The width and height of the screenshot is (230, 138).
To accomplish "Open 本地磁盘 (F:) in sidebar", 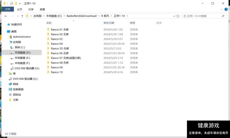I will click(x=22, y=63).
